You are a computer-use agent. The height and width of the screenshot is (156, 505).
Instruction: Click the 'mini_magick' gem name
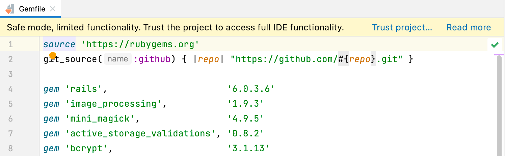pos(101,119)
